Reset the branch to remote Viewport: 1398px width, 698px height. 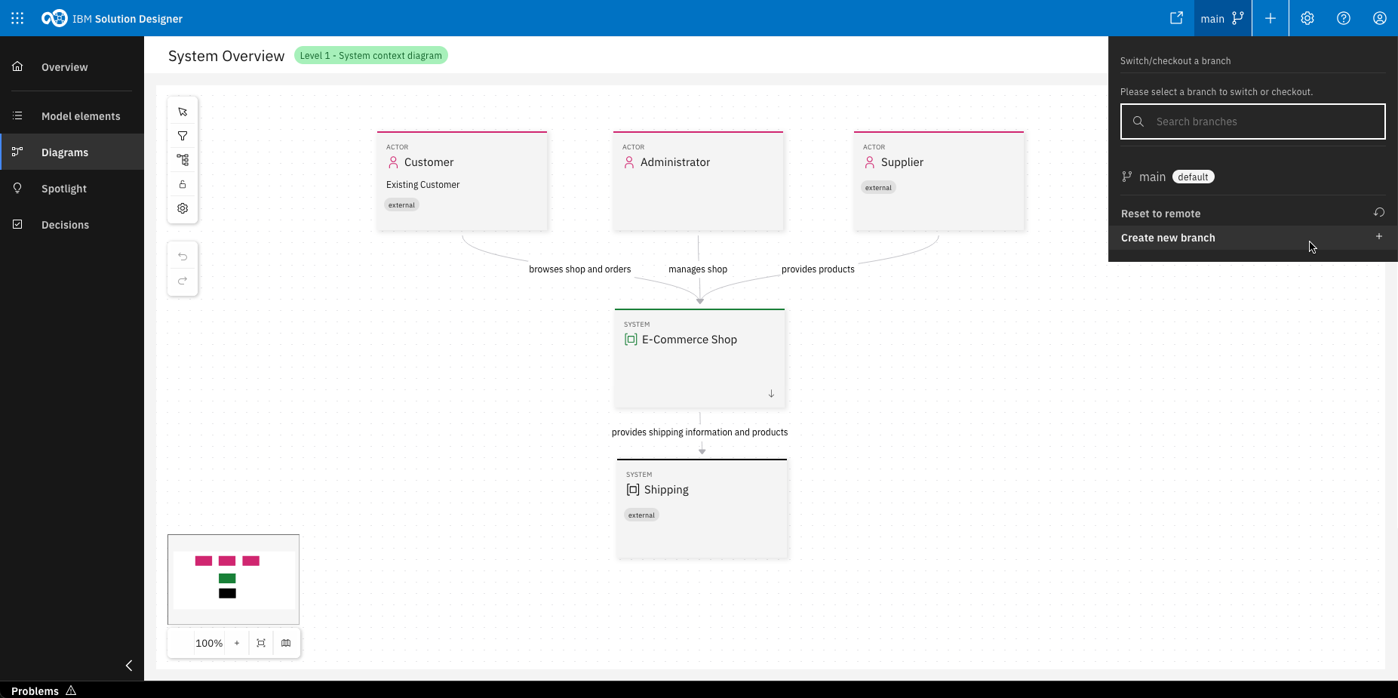[1252, 213]
